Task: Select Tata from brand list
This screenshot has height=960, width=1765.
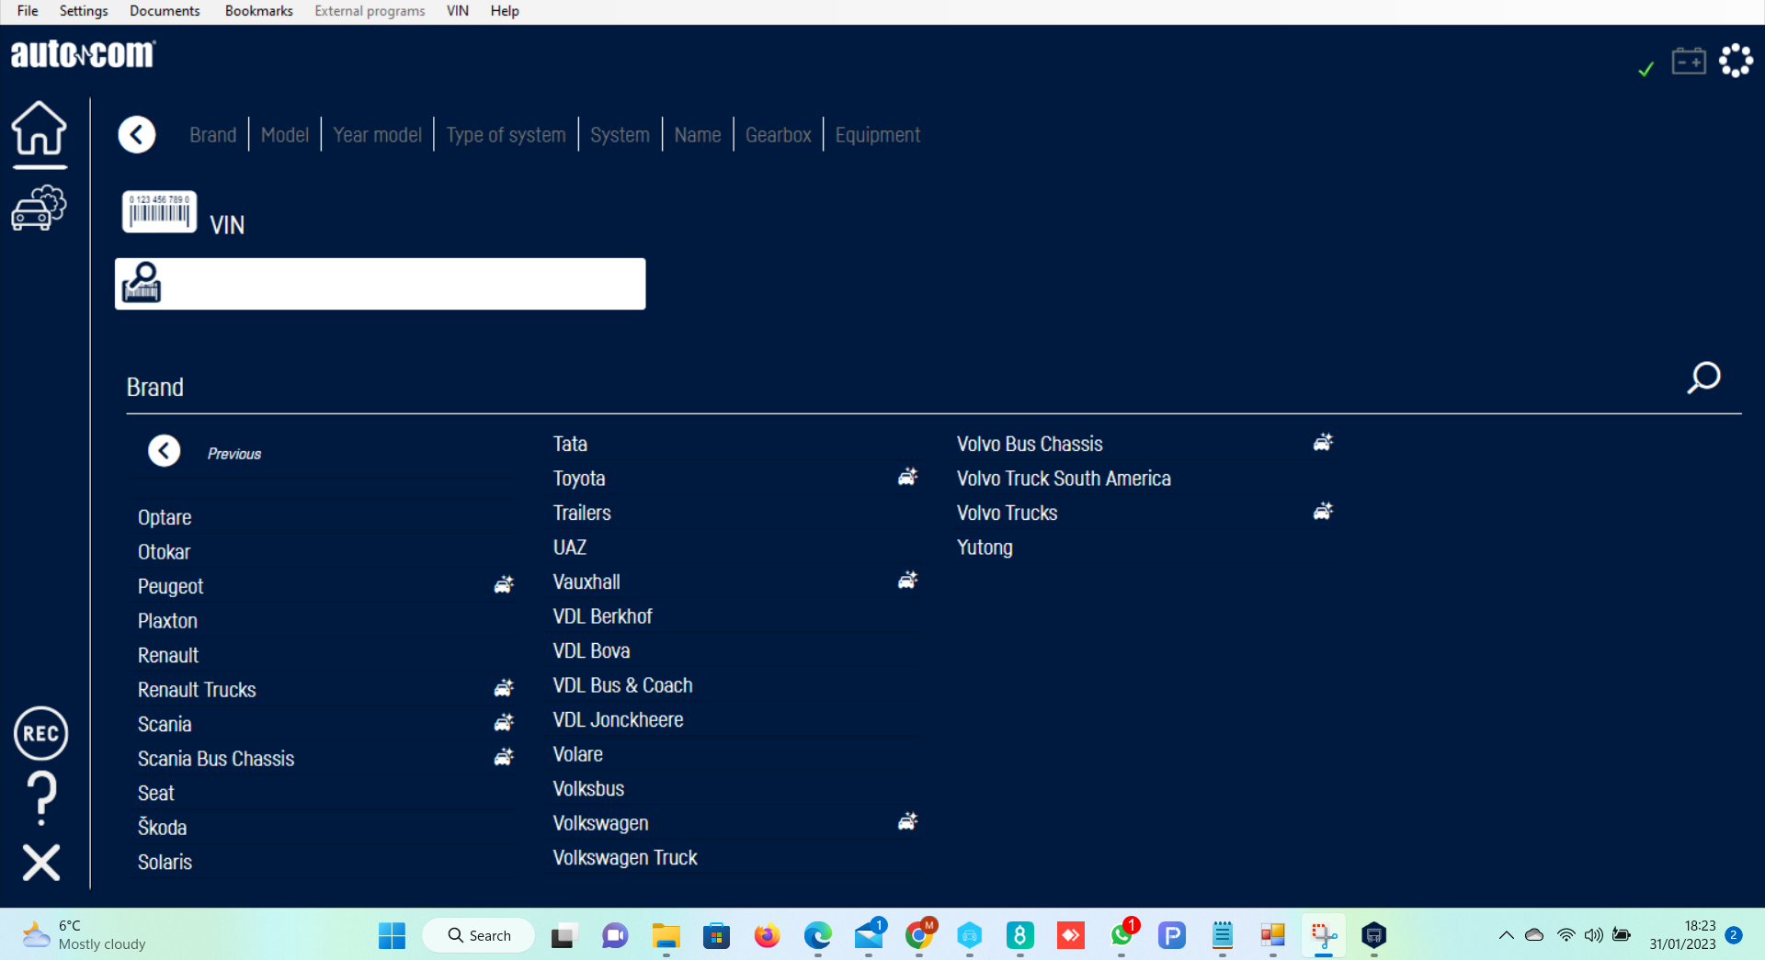Action: [x=570, y=444]
